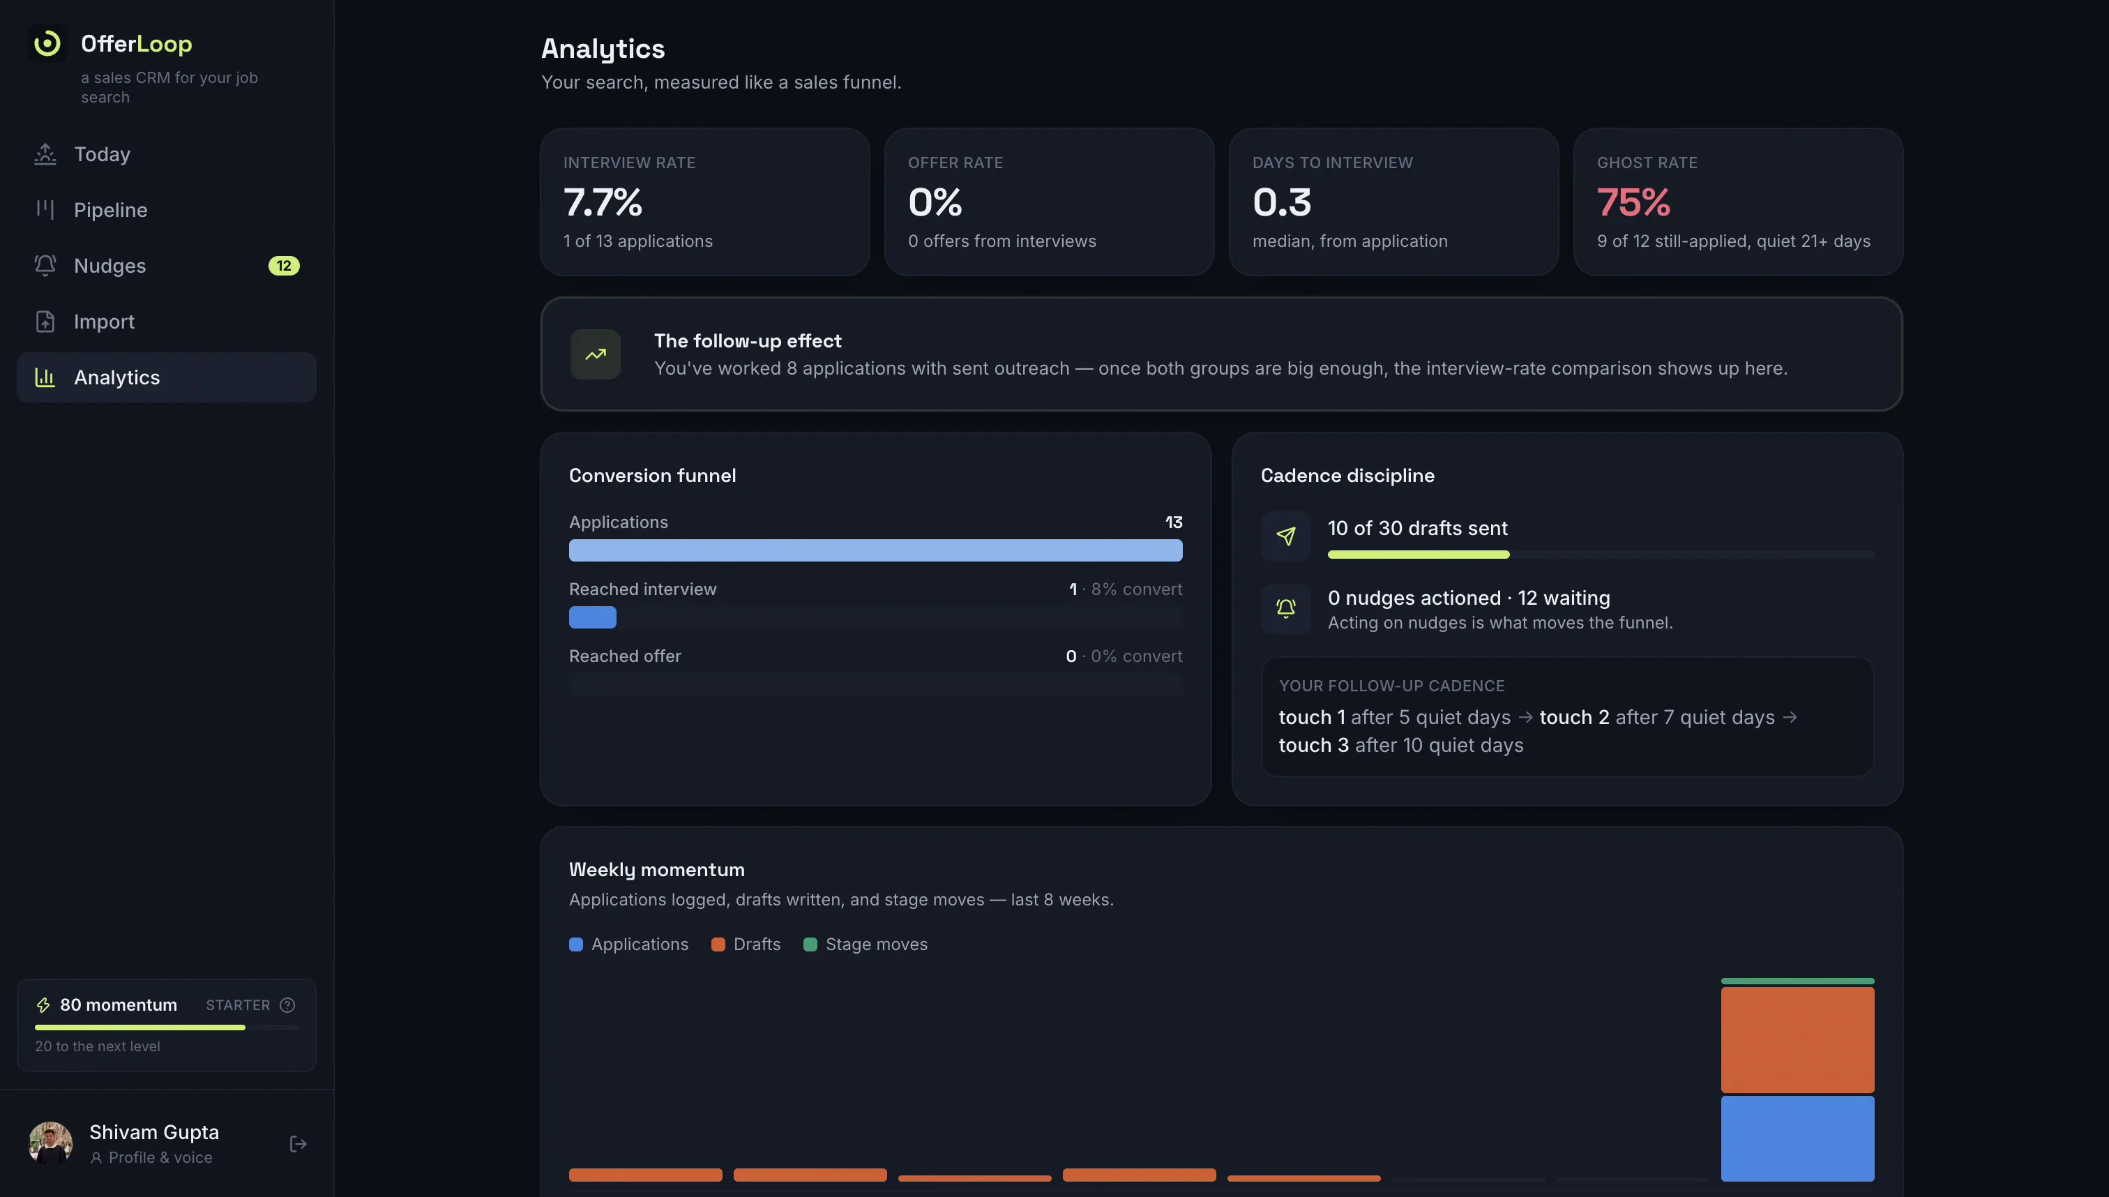2109x1197 pixels.
Task: Click "0 offers from interviews" text
Action: click(1002, 241)
